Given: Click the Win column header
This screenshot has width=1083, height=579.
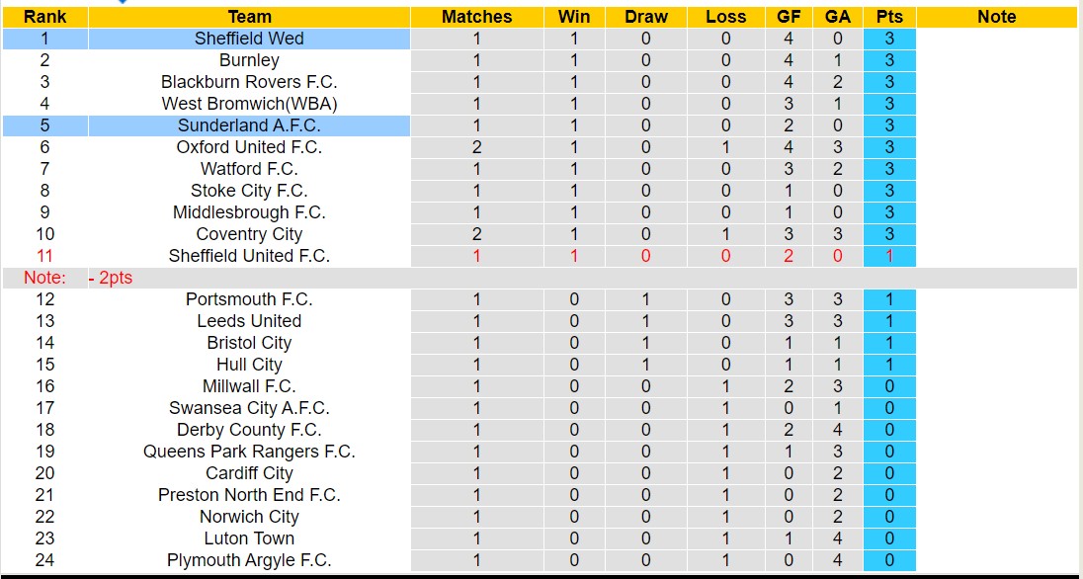Looking at the screenshot, I should click(x=573, y=17).
